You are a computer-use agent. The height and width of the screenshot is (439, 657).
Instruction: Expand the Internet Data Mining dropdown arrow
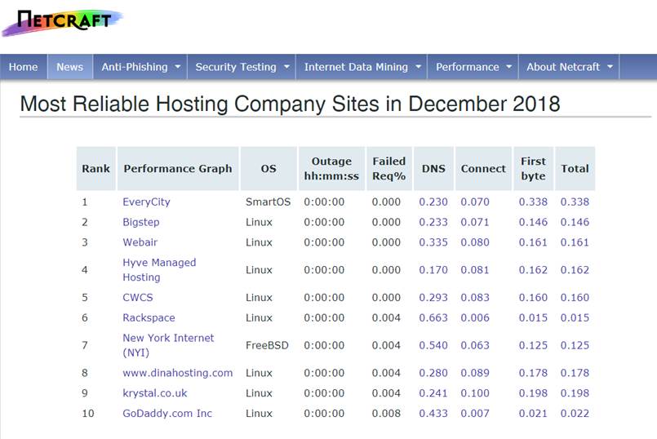418,67
